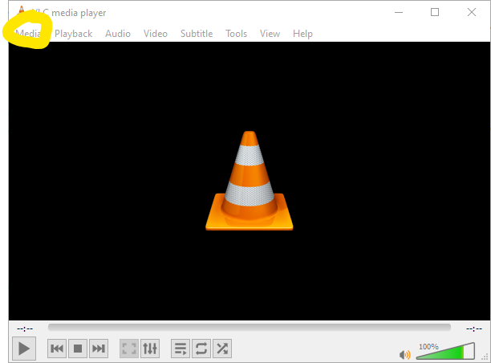Mute audio via speaker icon

pyautogui.click(x=405, y=354)
